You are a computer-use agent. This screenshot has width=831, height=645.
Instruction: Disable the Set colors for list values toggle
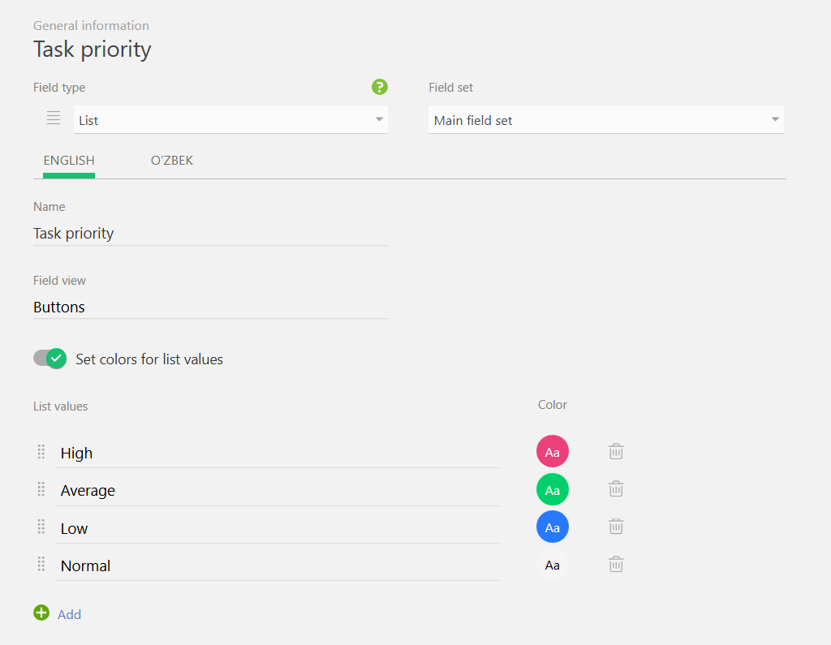click(x=50, y=359)
